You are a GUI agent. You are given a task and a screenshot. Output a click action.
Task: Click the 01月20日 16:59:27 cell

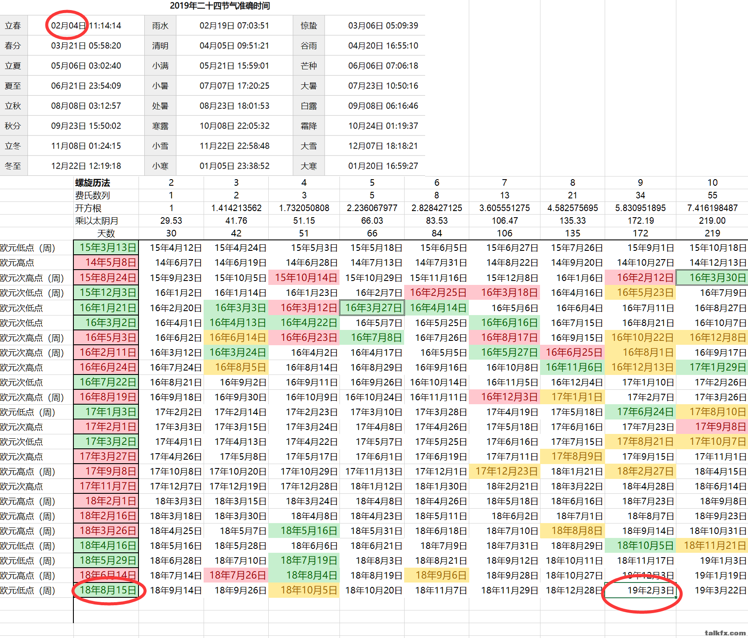383,166
